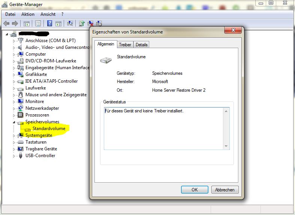295x215 pixels.
Task: Switch to the Treiber tab
Action: pyautogui.click(x=125, y=45)
